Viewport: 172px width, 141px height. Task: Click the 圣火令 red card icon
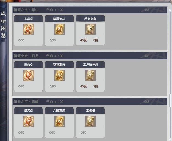28,75
